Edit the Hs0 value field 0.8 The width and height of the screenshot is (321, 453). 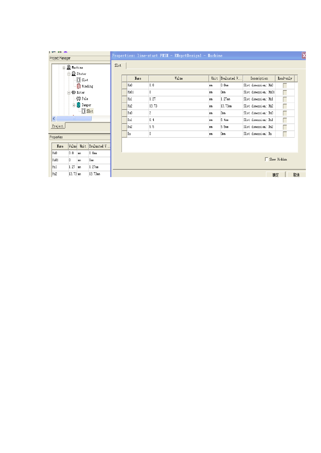179,86
